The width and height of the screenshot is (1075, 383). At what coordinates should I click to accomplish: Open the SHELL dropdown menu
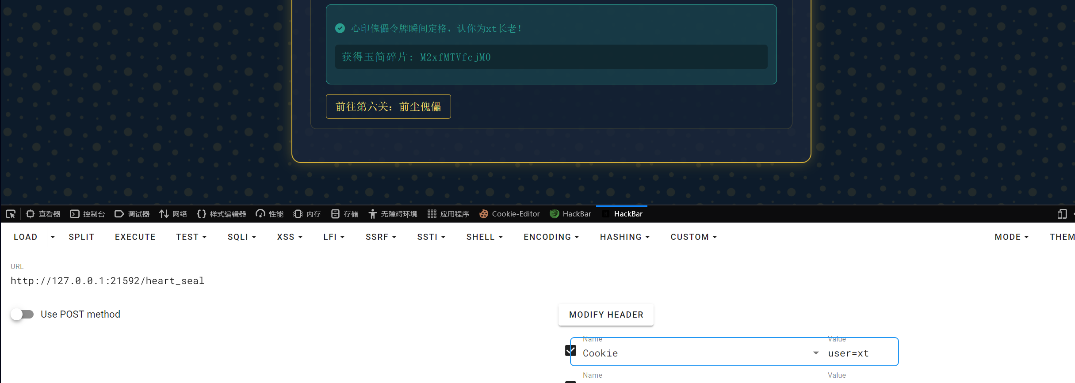485,237
